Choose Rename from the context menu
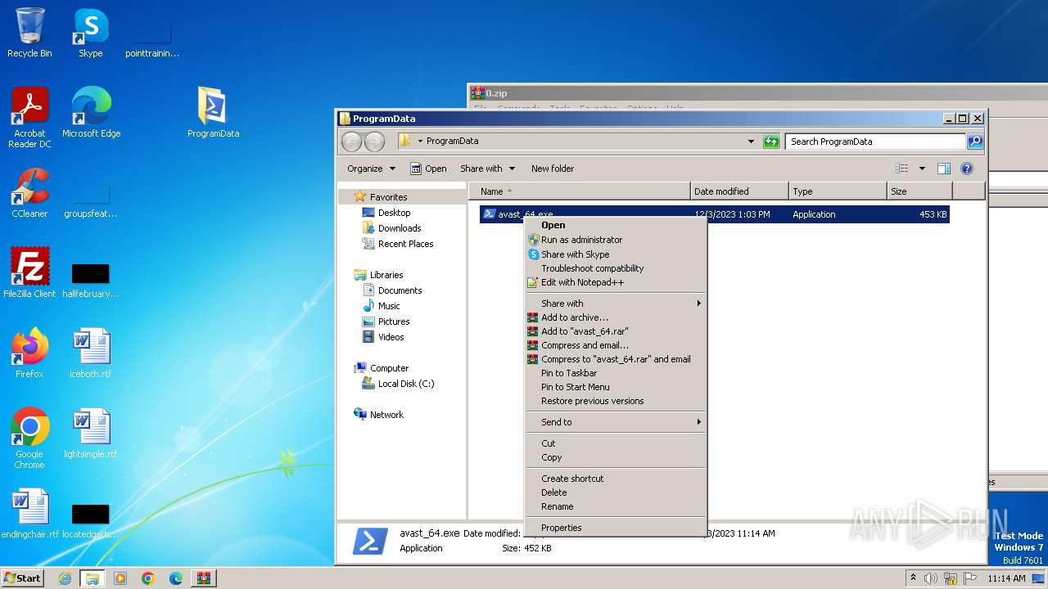This screenshot has width=1048, height=589. [616, 506]
